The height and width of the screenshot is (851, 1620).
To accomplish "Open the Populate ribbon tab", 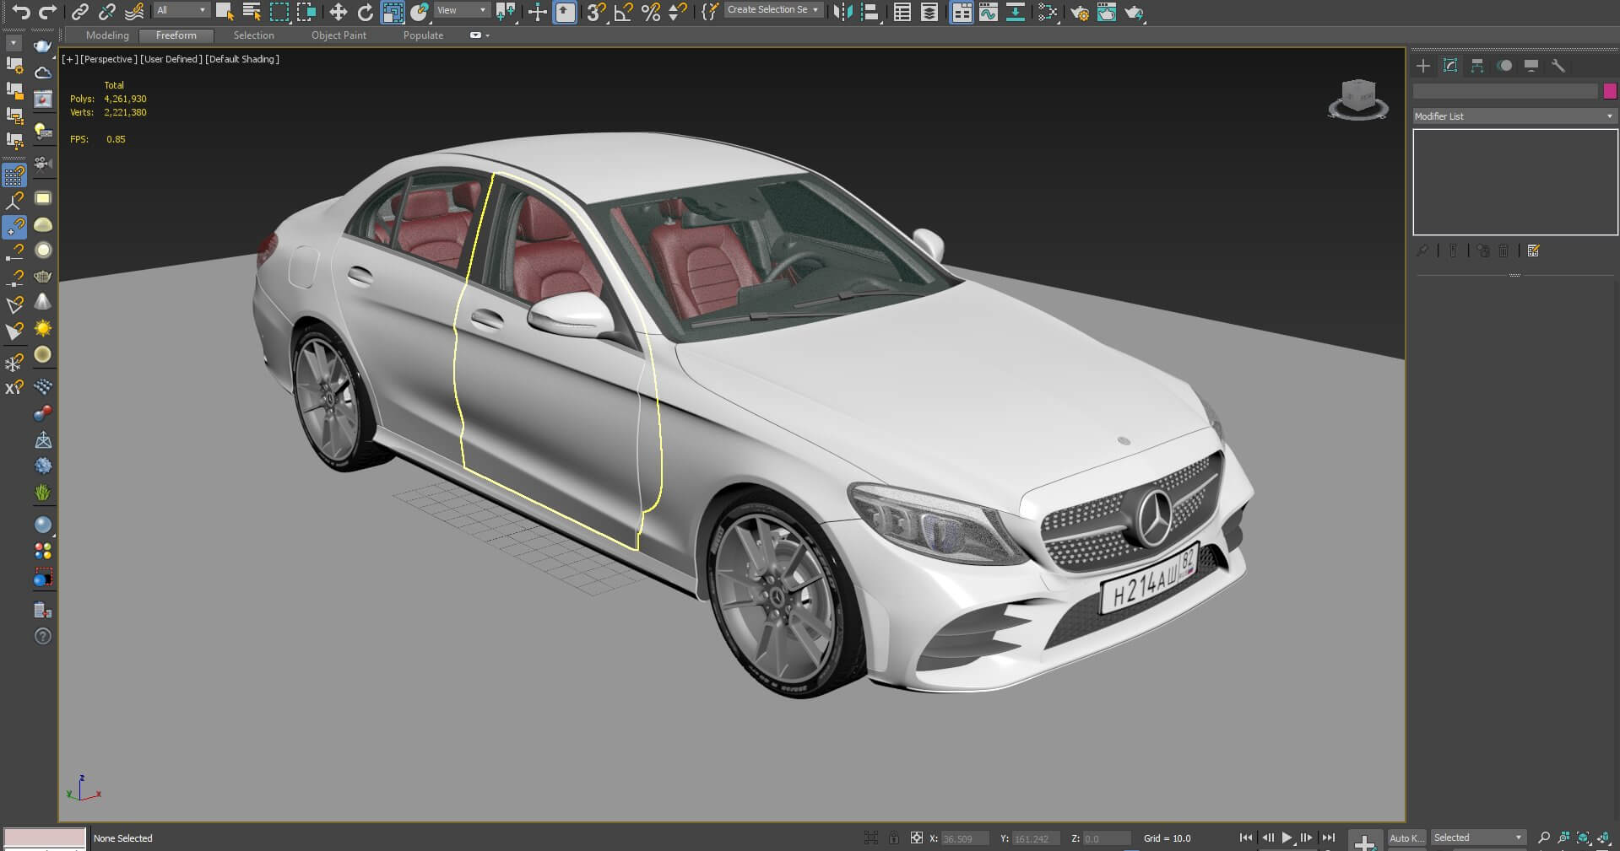I will [x=423, y=35].
